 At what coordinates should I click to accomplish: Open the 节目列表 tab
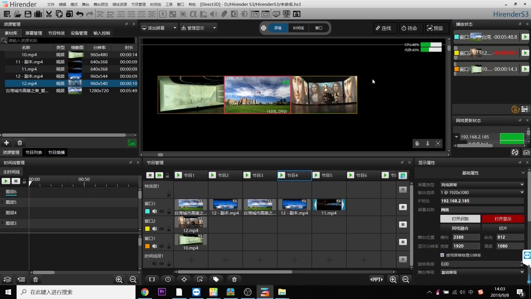pos(34,152)
